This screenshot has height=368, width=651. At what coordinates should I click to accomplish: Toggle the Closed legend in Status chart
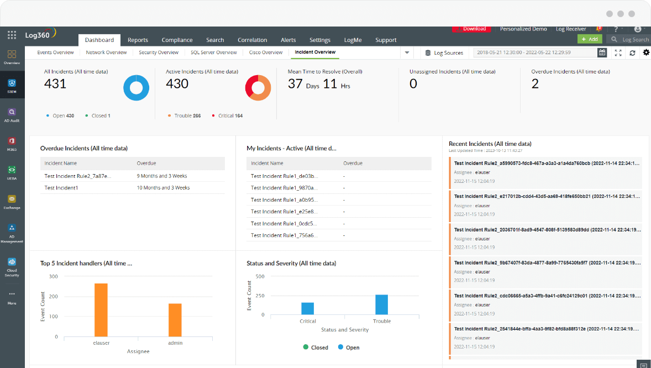coord(316,348)
